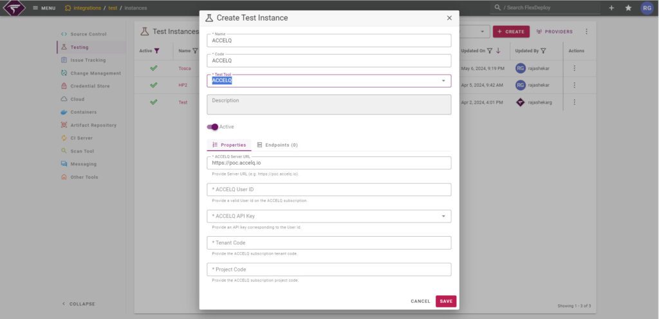Viewport: 659px width, 319px height.
Task: Click the Name input field
Action: [x=329, y=41]
